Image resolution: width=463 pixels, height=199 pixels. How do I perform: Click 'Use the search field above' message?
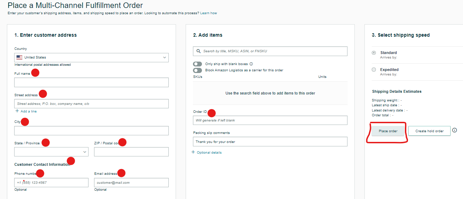(x=270, y=93)
